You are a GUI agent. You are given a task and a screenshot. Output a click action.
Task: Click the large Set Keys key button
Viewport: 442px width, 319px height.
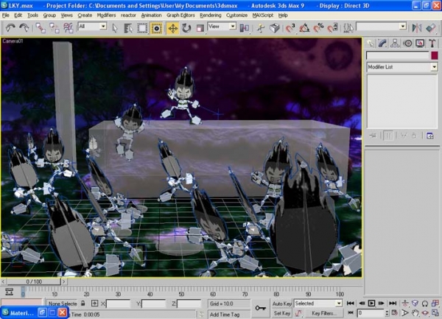[x=260, y=308]
